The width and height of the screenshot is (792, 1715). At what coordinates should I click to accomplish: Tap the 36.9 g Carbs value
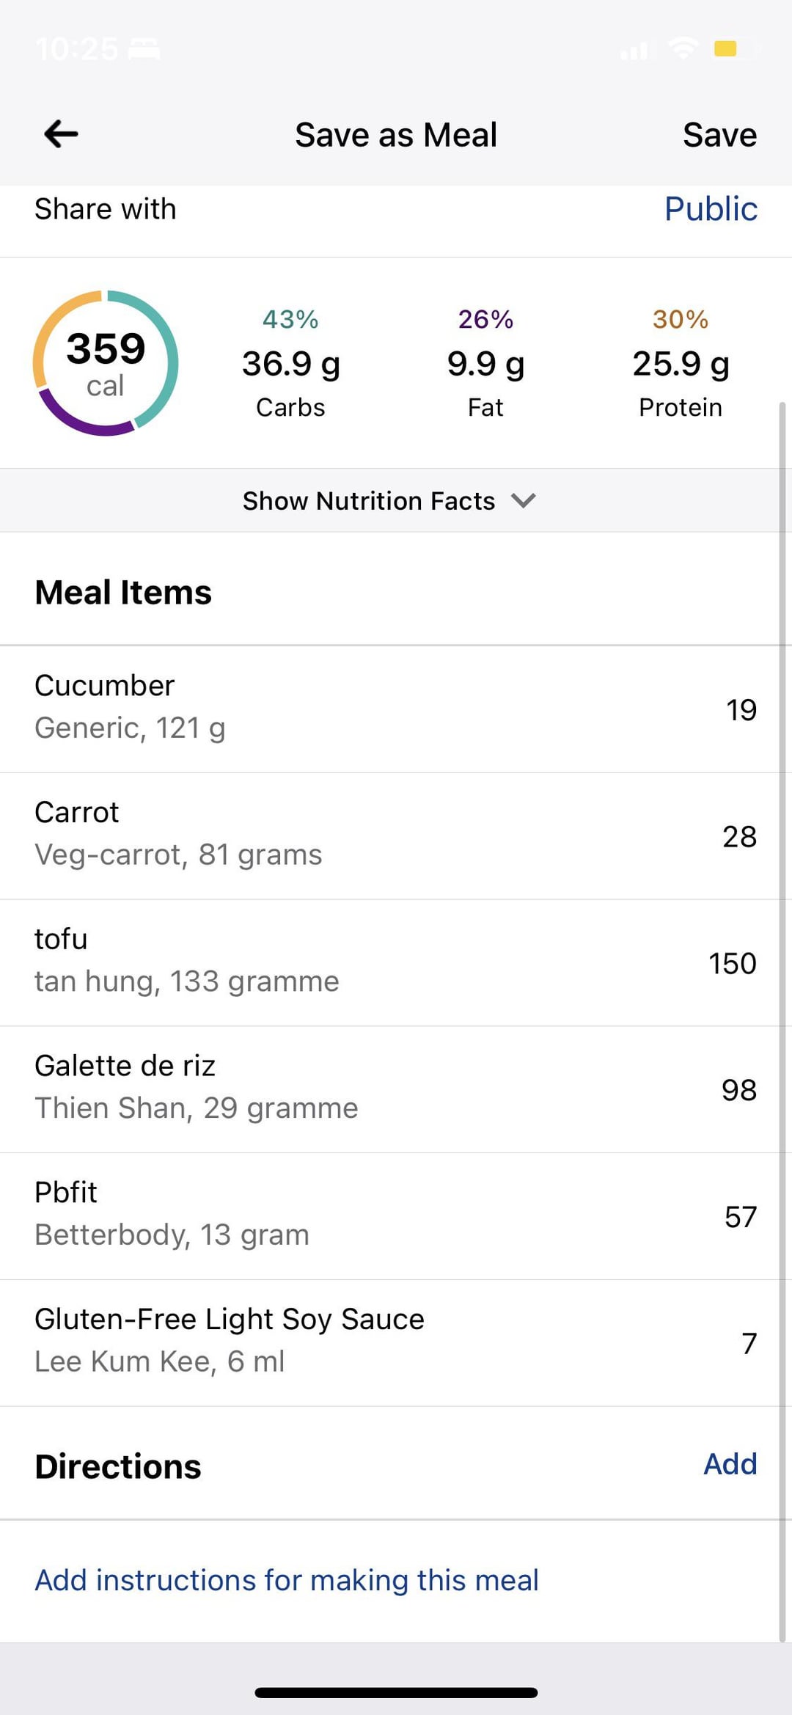[290, 365]
